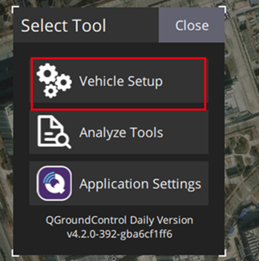The height and width of the screenshot is (261, 259).
Task: Click the Select Tool title text
Action: point(64,25)
